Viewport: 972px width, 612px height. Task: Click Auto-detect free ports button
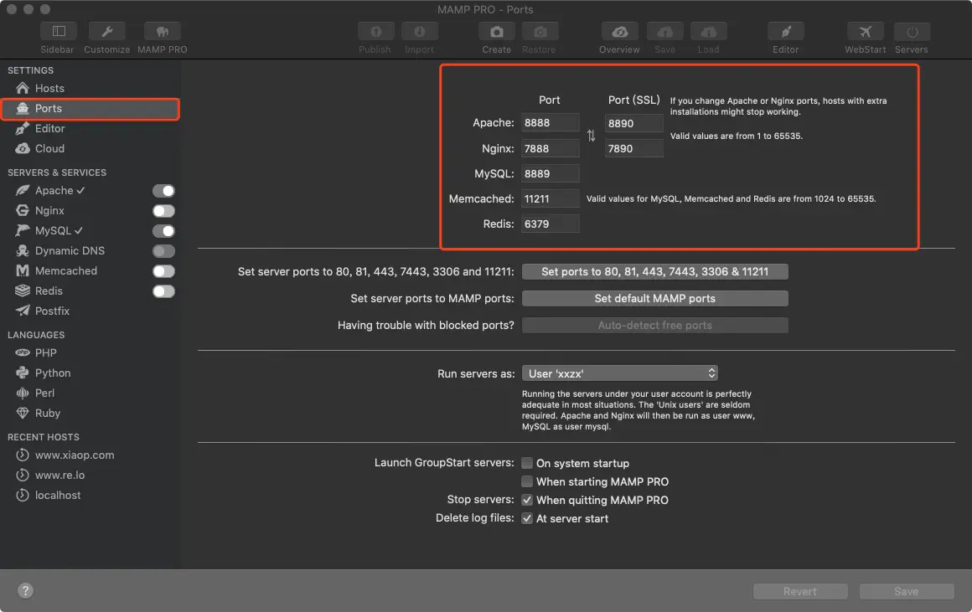tap(654, 325)
